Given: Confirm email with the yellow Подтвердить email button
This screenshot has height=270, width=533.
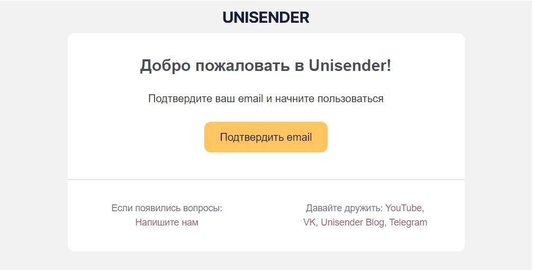Looking at the screenshot, I should click(x=266, y=137).
